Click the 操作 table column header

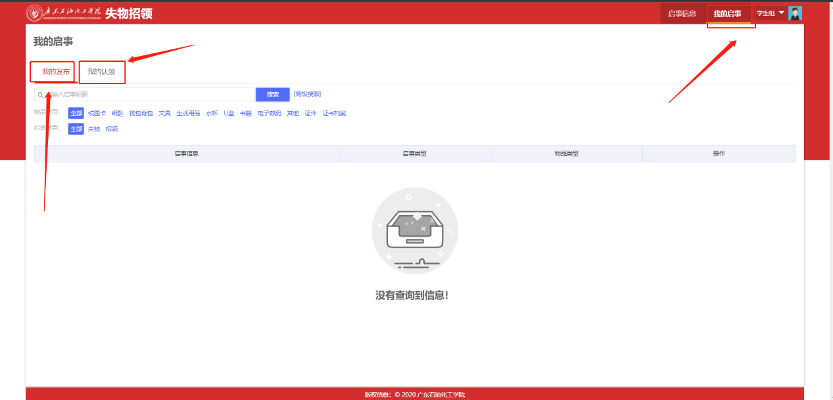coord(719,153)
